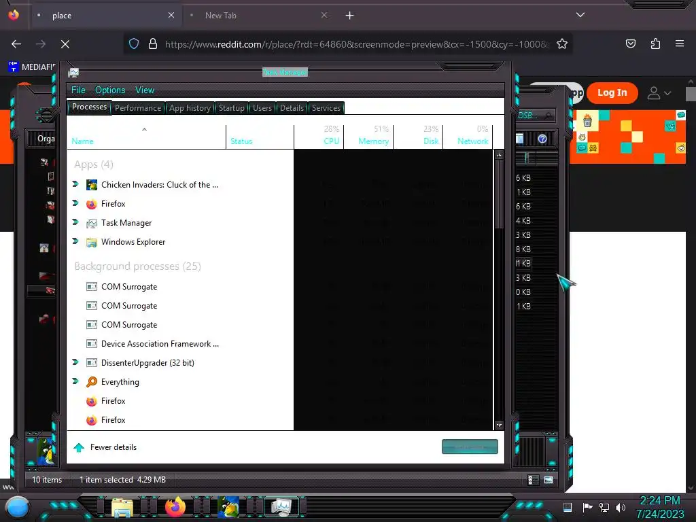Sort processes by Disk column
This screenshot has width=696, height=522.
point(418,137)
